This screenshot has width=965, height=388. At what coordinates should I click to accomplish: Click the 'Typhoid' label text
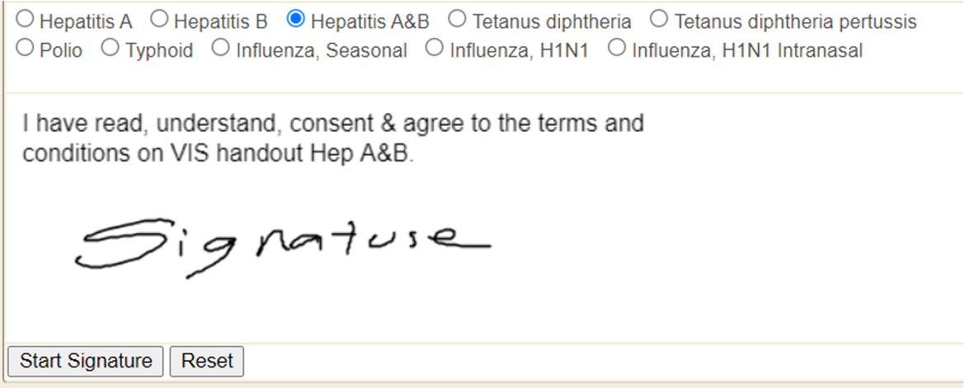pyautogui.click(x=159, y=51)
